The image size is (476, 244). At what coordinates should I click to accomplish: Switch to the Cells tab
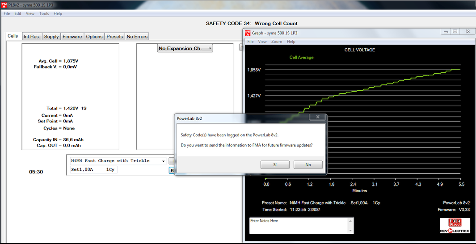click(x=13, y=36)
